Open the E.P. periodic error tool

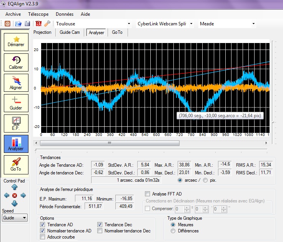tap(16, 124)
